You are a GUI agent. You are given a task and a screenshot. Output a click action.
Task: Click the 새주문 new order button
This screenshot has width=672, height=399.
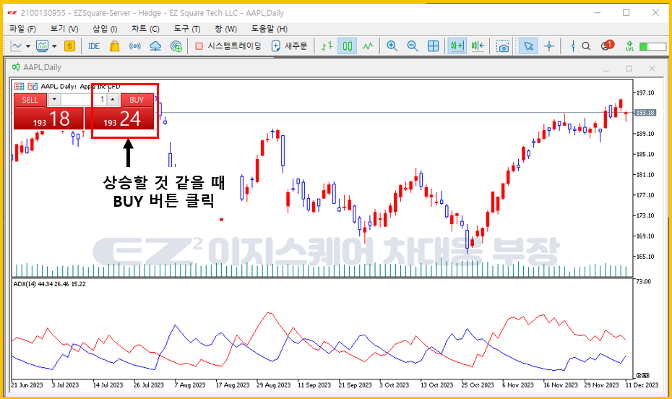tap(289, 46)
